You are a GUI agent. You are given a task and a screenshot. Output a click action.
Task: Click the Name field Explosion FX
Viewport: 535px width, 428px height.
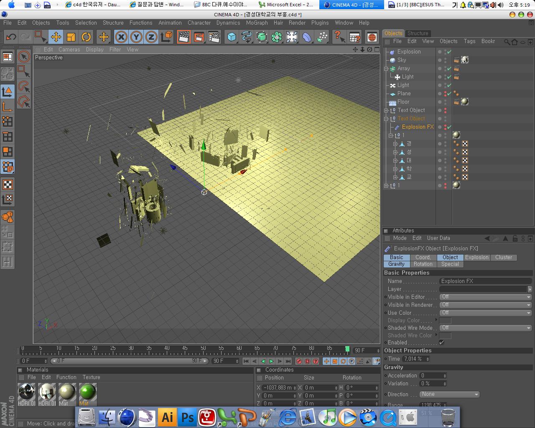pos(486,281)
